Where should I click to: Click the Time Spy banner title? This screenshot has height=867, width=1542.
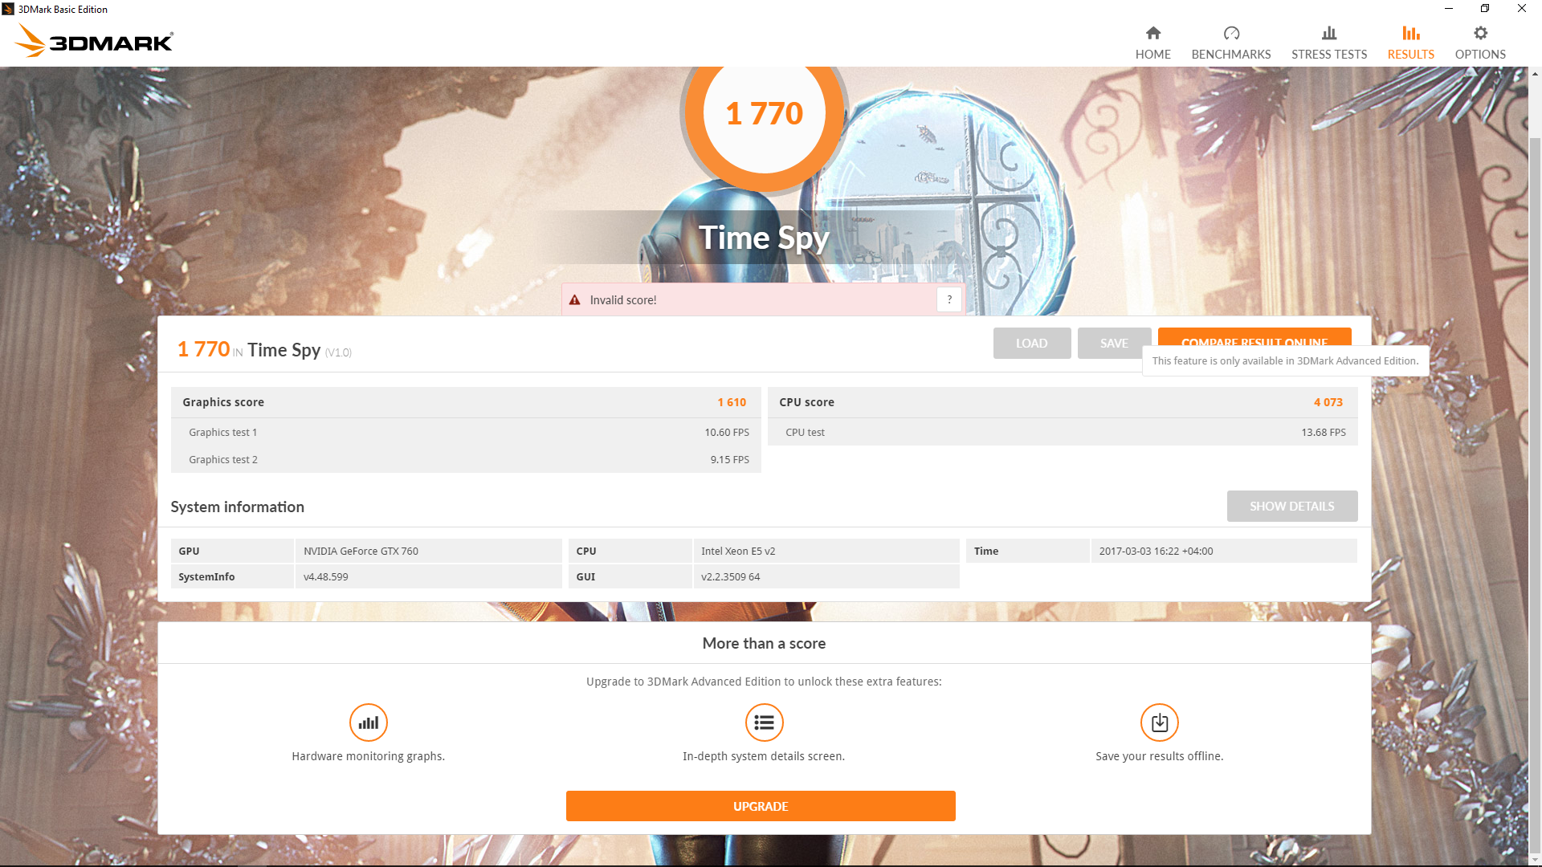point(764,238)
